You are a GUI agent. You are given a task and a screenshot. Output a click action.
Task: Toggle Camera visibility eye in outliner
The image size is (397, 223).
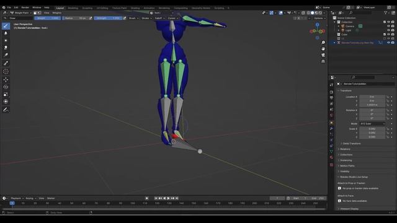(388, 26)
